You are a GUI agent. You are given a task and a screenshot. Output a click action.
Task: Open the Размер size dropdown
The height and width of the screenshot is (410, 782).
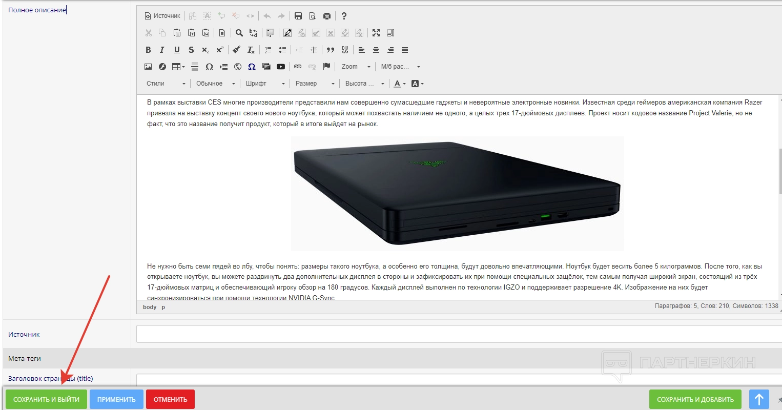click(315, 84)
